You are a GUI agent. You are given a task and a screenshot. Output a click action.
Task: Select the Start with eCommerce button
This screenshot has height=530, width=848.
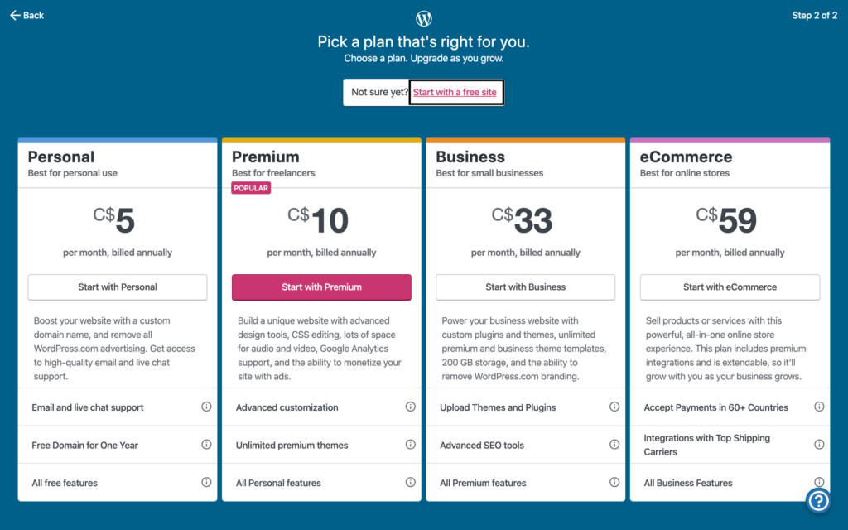tap(730, 287)
